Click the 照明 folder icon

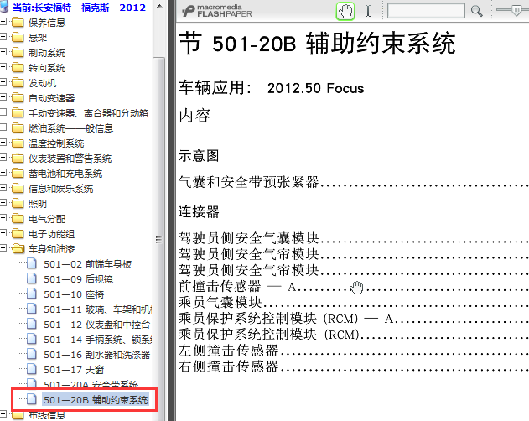(x=18, y=204)
